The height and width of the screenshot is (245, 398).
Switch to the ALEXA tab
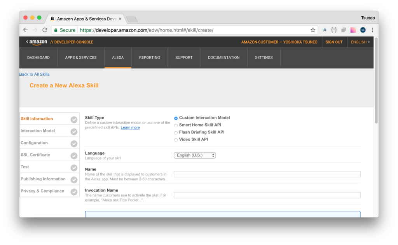coord(118,57)
